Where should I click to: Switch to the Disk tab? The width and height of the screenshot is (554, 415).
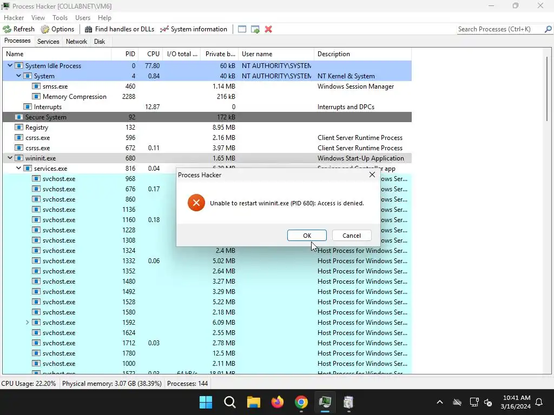100,42
